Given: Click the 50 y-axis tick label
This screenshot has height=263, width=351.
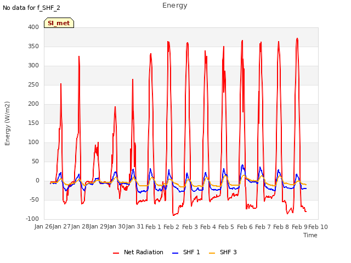Looking at the screenshot, I should [x=35, y=161].
